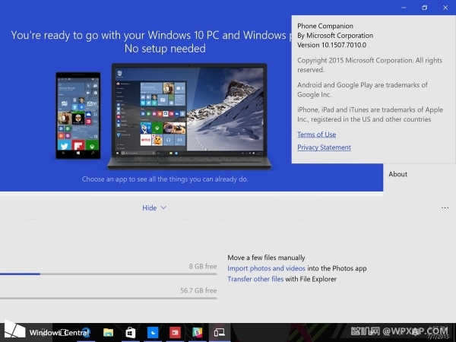Restore down the Phone Companion window
Screen dimensions: 456x342
(x=425, y=8)
